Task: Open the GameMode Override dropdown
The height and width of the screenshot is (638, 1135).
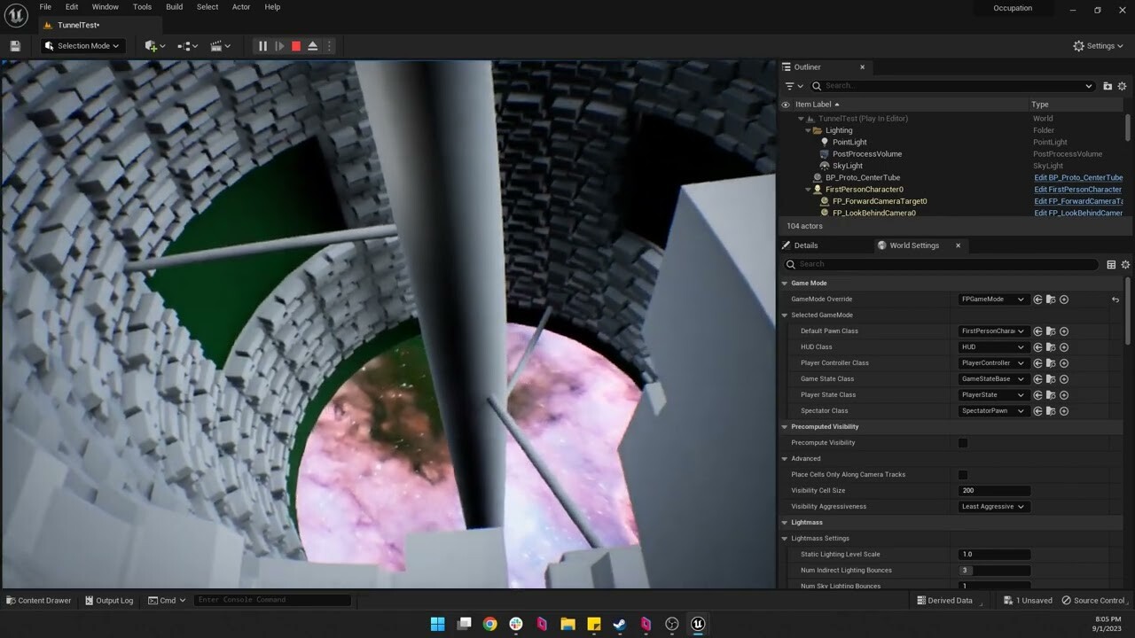Action: tap(991, 299)
